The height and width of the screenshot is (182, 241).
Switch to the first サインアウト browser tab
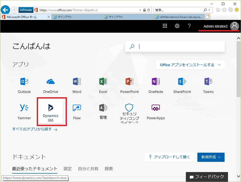click(x=77, y=17)
